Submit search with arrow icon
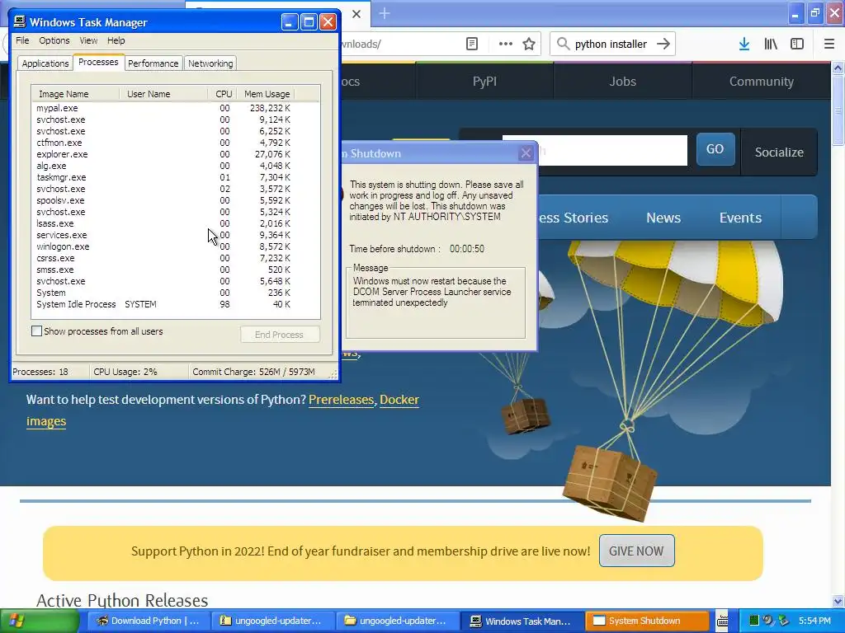845x633 pixels. click(663, 44)
